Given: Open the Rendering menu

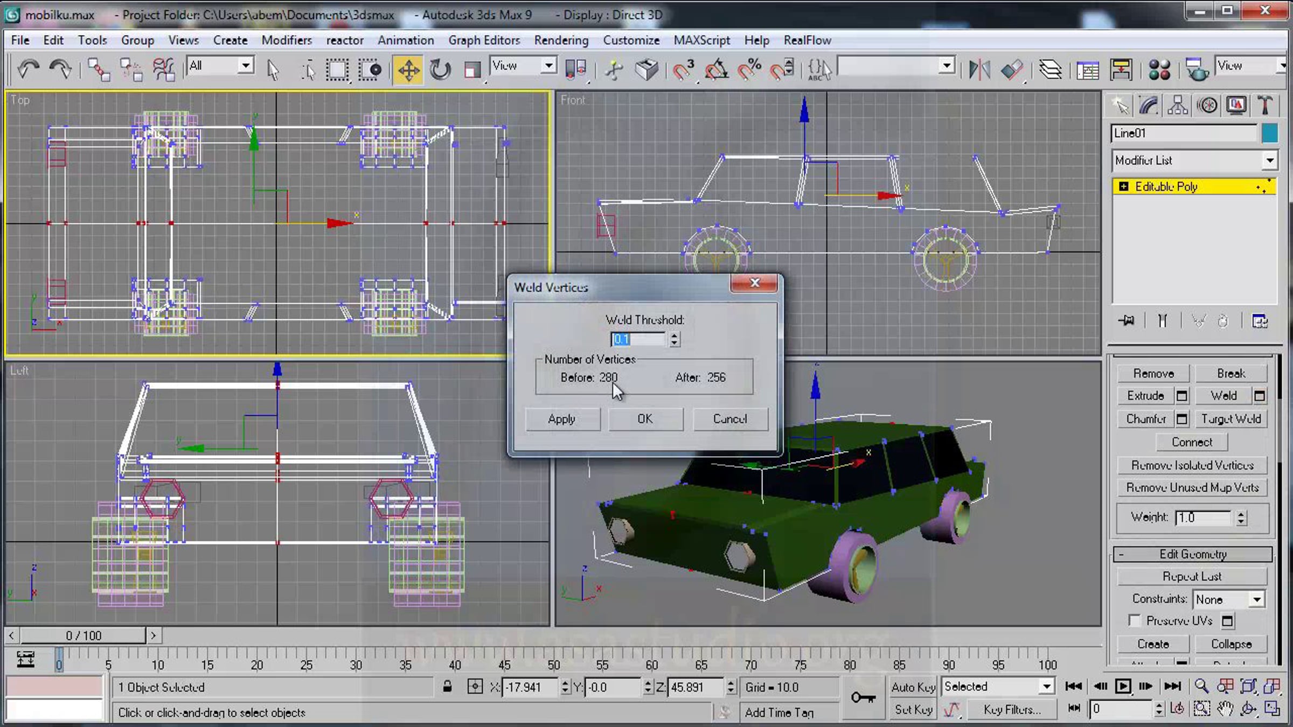Looking at the screenshot, I should point(561,40).
